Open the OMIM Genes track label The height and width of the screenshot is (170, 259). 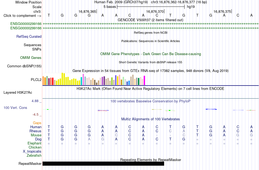point(31,58)
